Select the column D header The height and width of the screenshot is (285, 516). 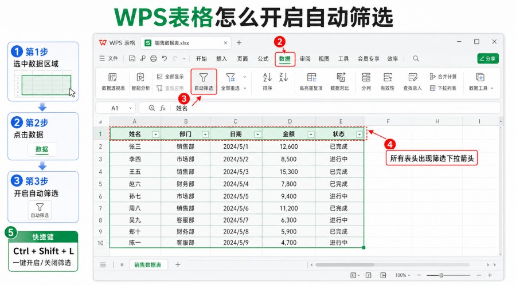[290, 121]
